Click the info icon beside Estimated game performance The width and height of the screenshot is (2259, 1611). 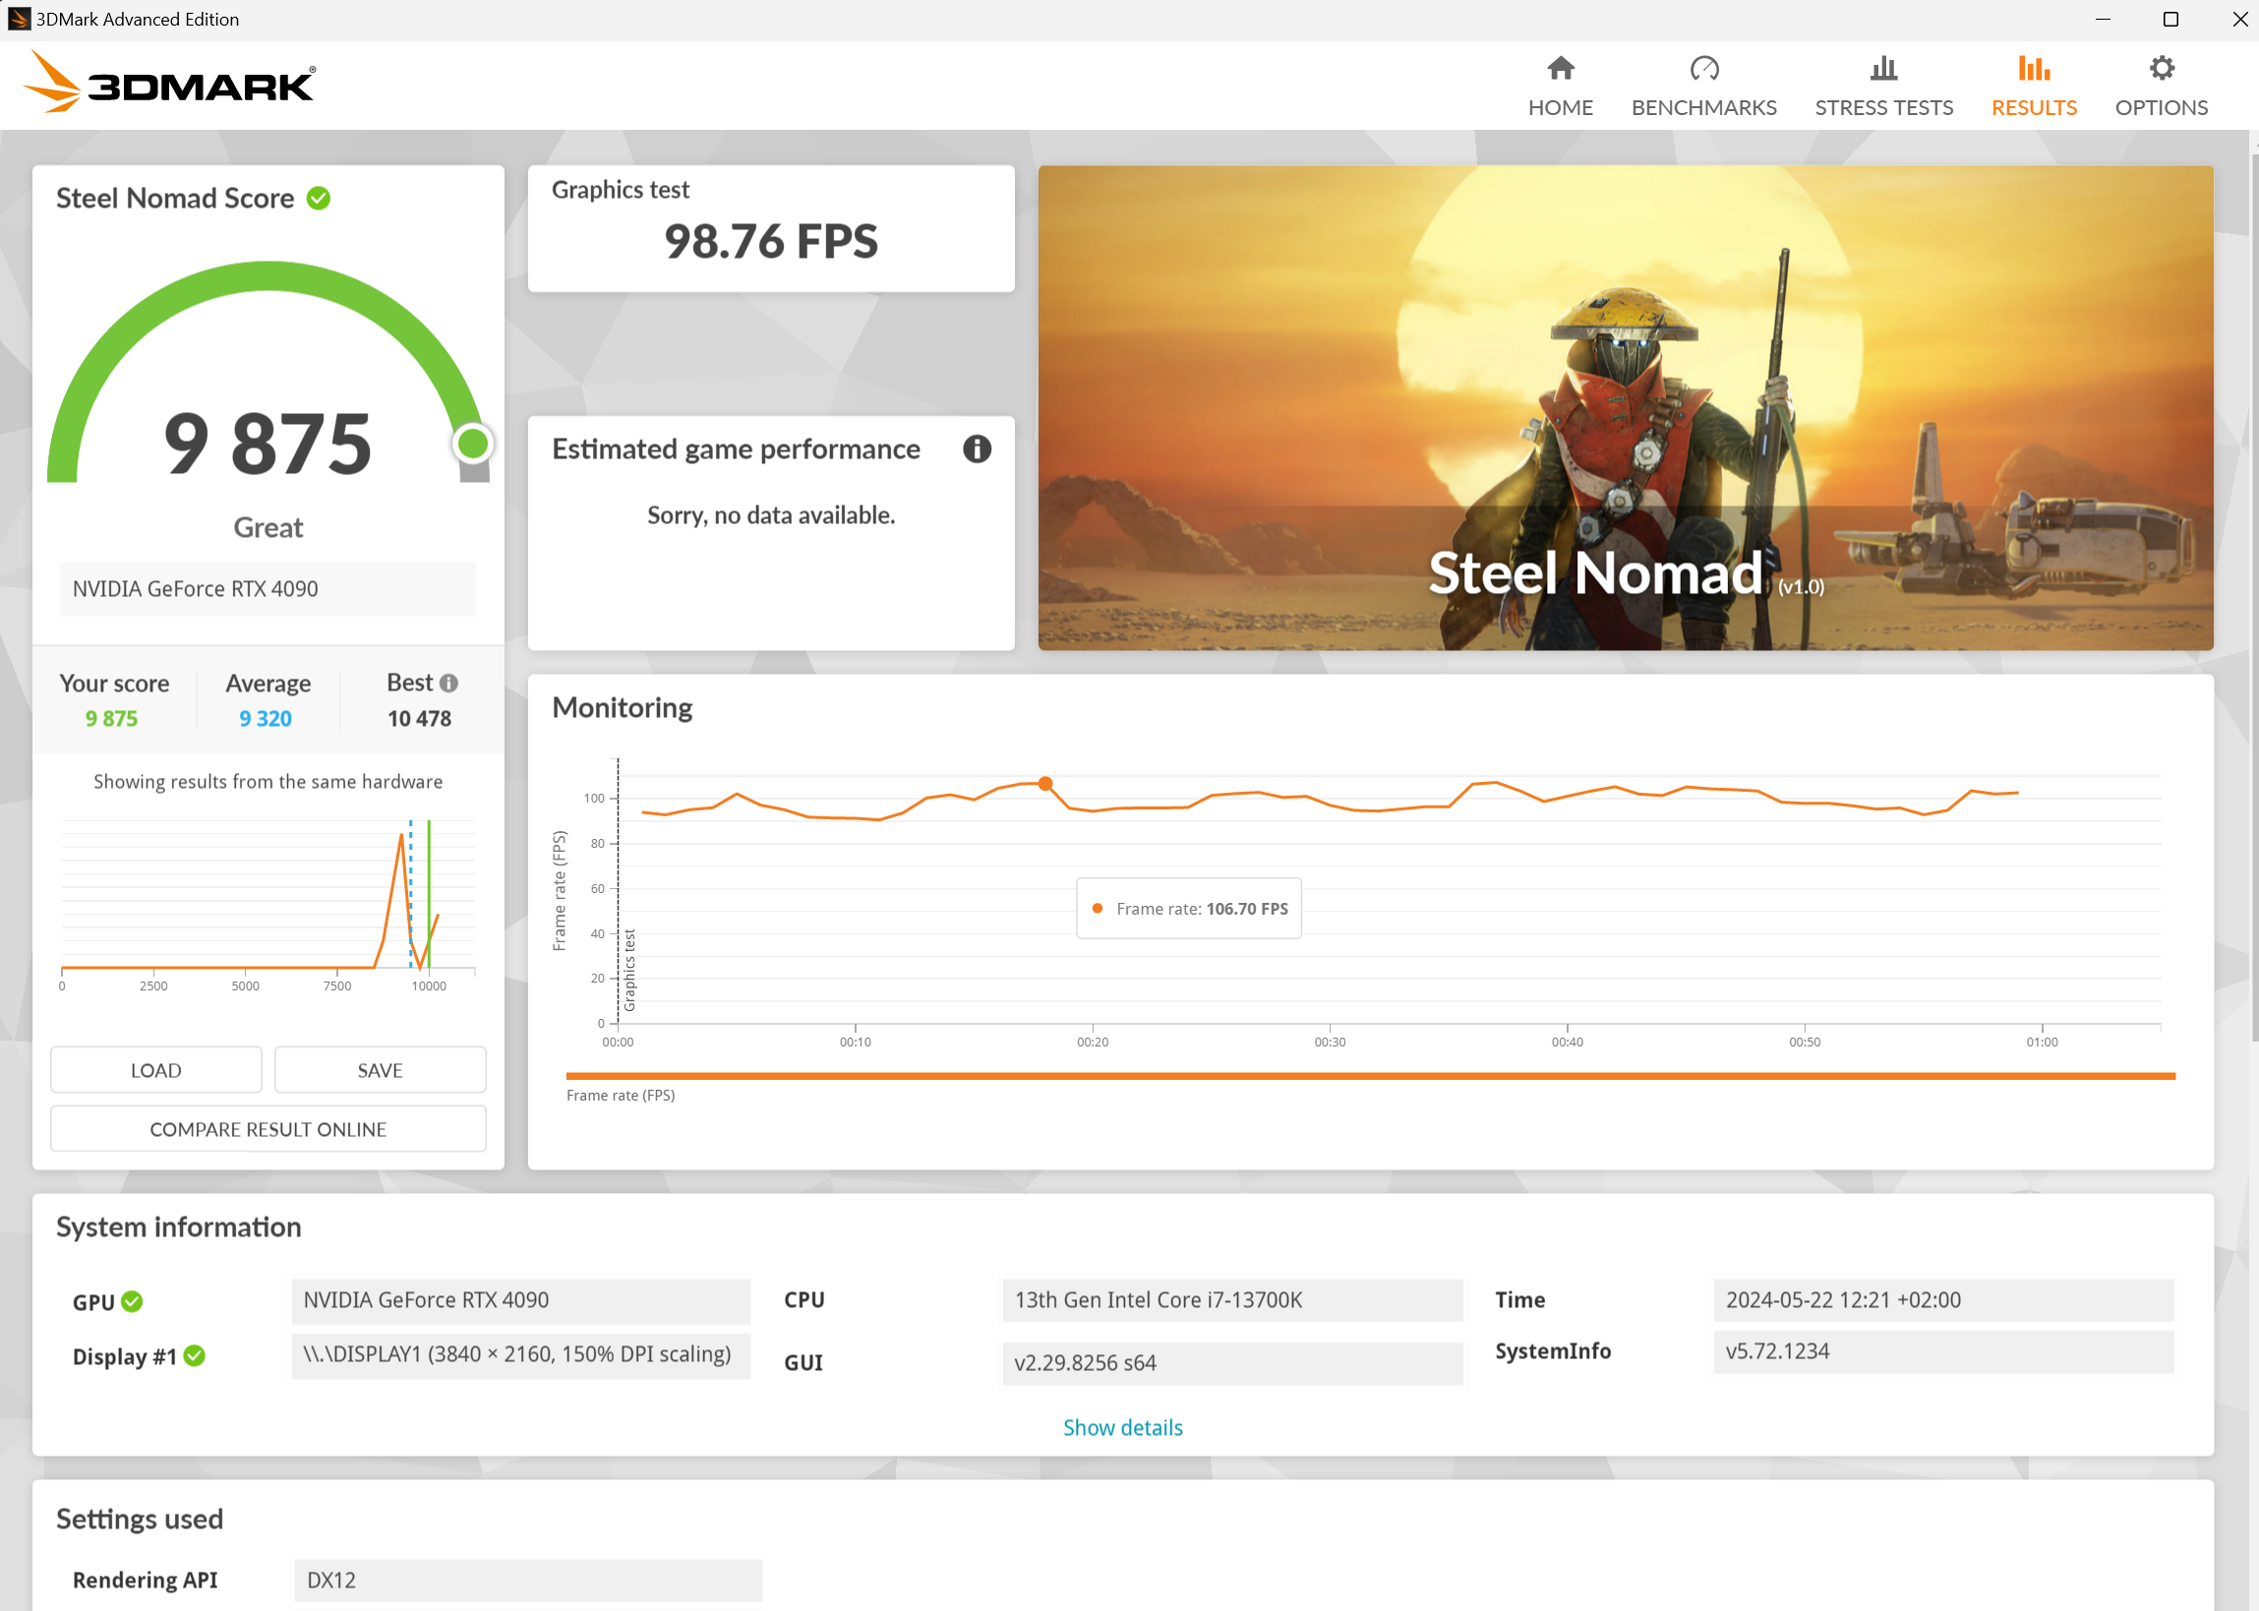coord(977,449)
